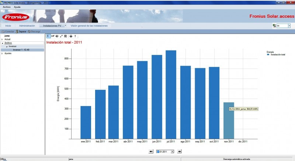The image size is (295, 161).
Task: Click the ene 2011 bar
Action: 86,122
